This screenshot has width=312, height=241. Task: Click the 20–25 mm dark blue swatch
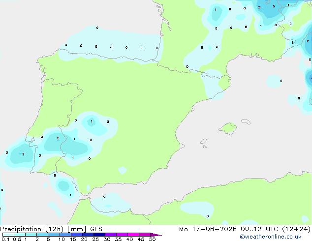pyautogui.click(x=88, y=235)
